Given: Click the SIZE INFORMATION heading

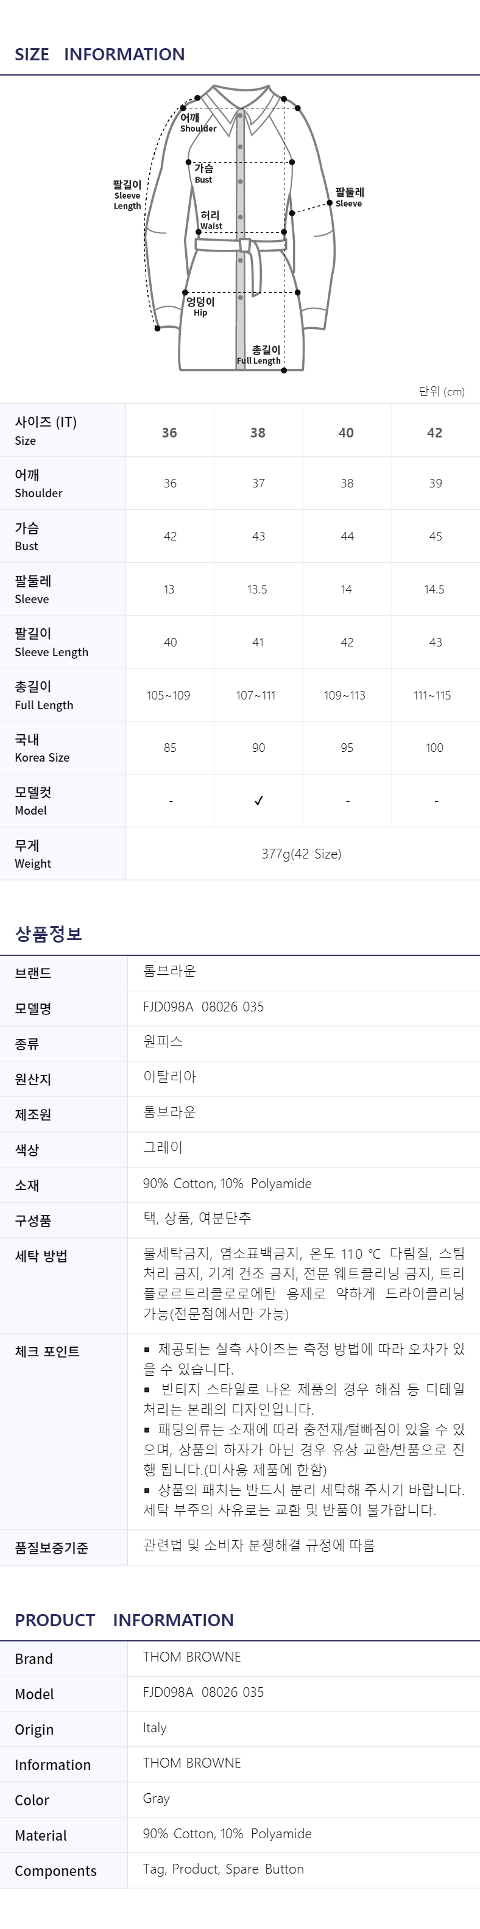Looking at the screenshot, I should tap(100, 54).
